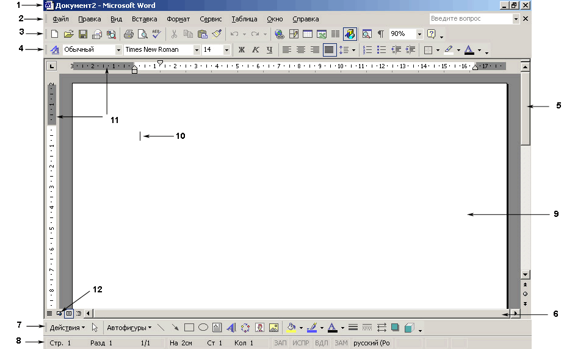This screenshot has height=349, width=575.
Task: Insert a hyperlink with the globe icon
Action: 280,34
